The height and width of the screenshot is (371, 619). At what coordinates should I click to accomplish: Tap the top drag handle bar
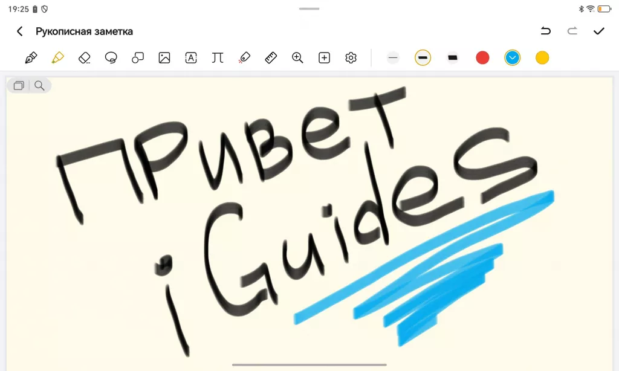pyautogui.click(x=309, y=8)
